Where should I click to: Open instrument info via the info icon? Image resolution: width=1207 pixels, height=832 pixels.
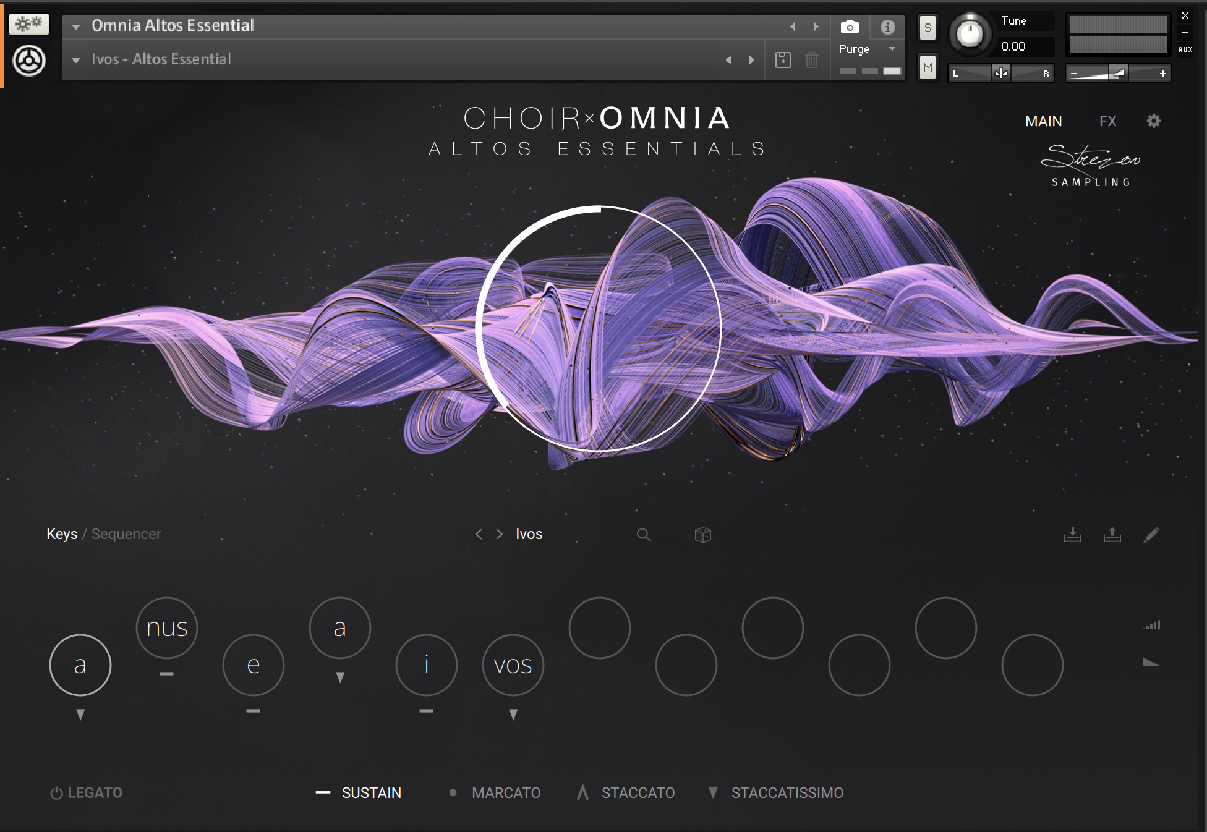click(x=889, y=27)
